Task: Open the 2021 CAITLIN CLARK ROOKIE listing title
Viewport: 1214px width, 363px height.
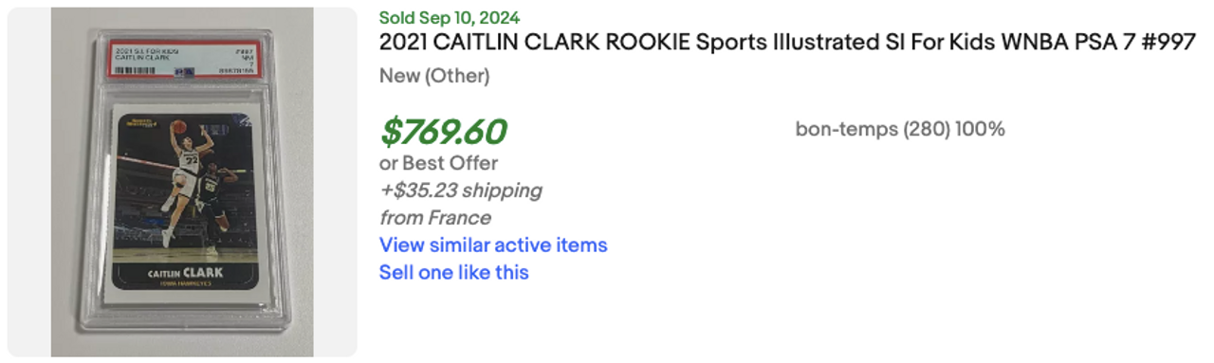Action: 786,44
